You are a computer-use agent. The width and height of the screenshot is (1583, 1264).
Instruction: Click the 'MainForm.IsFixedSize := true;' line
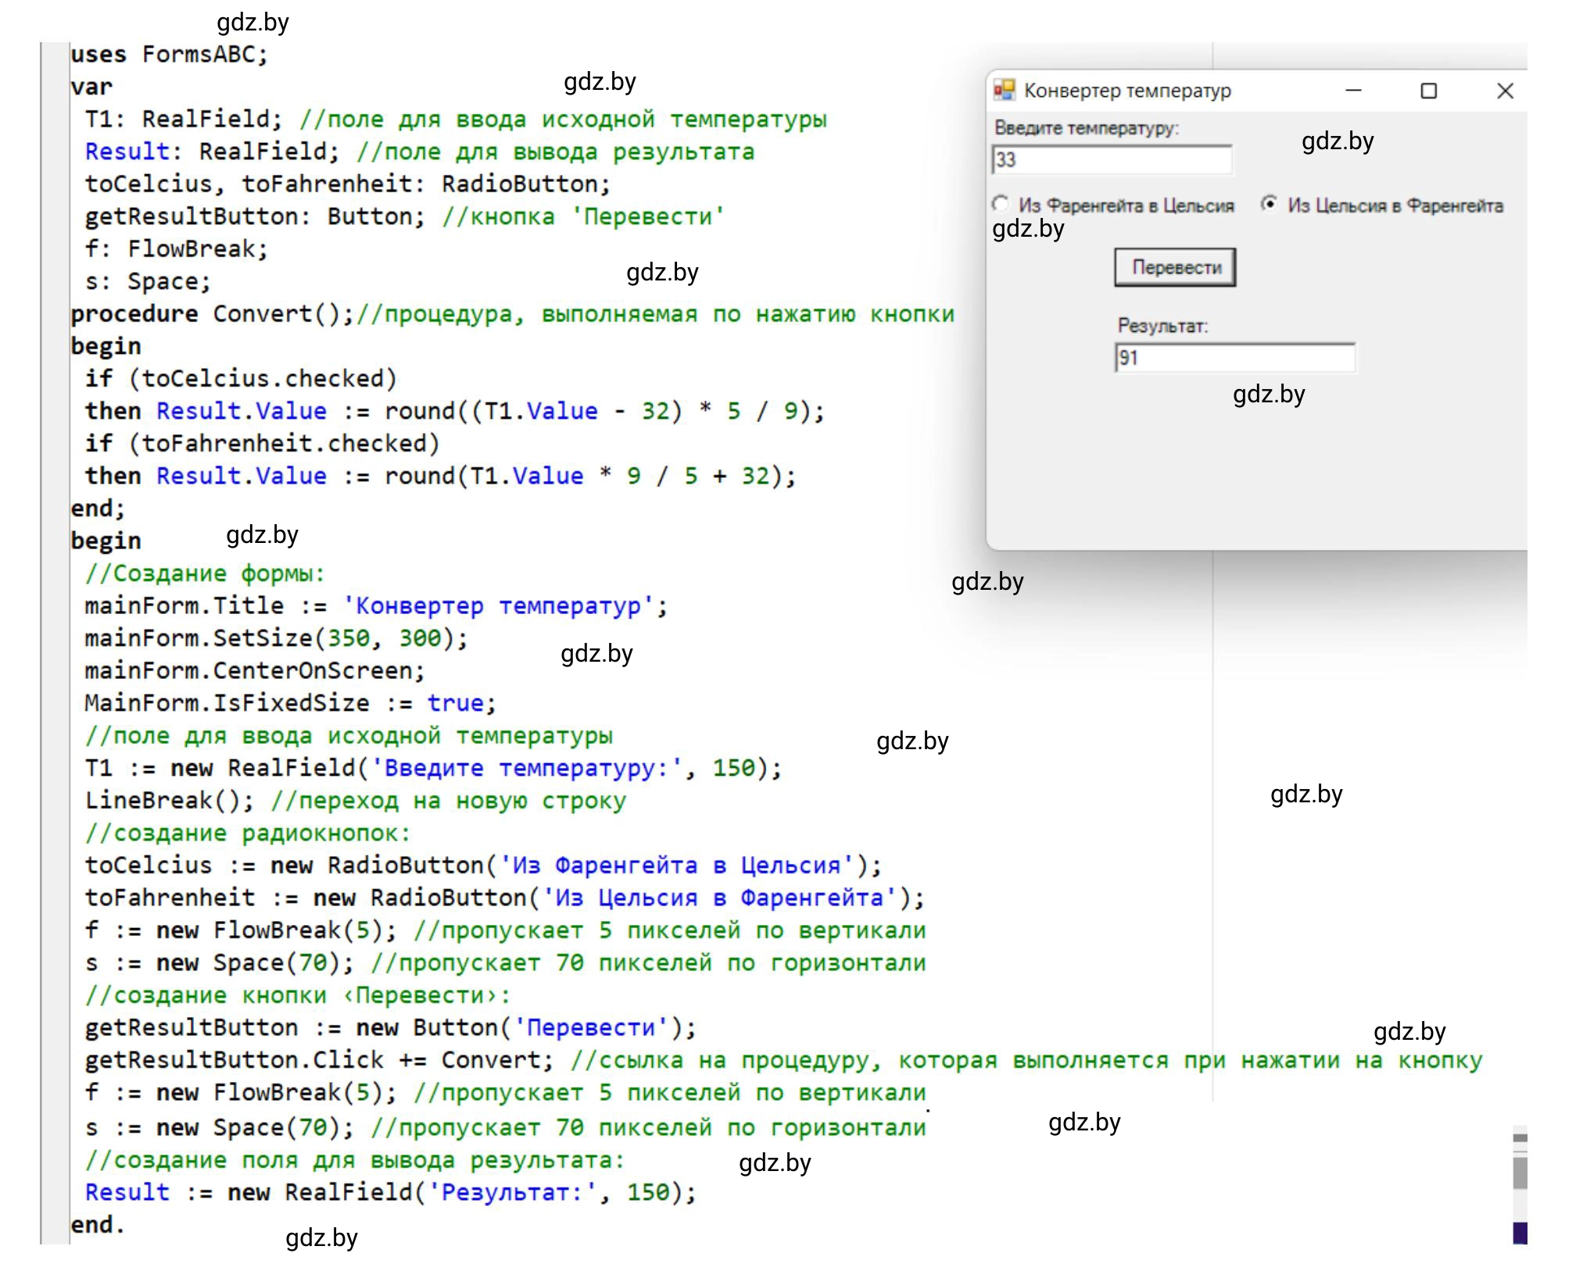291,703
